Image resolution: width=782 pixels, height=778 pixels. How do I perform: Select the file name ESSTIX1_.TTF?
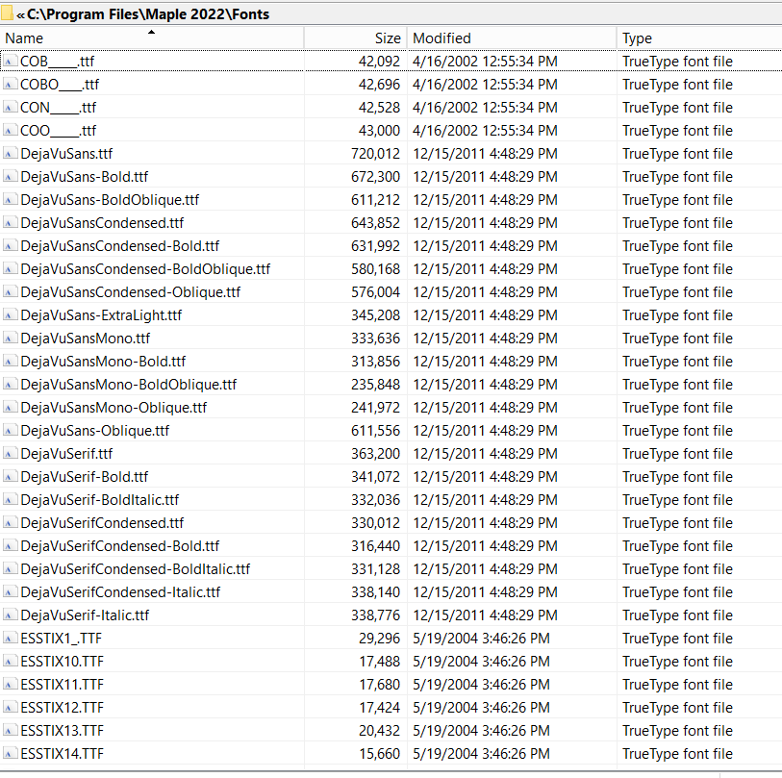61,638
